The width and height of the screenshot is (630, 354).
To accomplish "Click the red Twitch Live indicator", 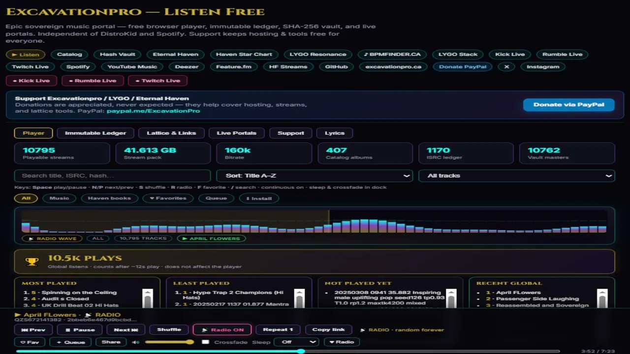I will tap(157, 81).
